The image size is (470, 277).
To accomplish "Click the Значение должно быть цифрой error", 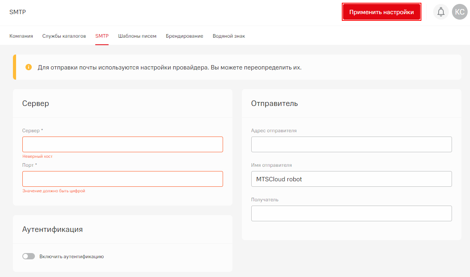I will tap(54, 191).
